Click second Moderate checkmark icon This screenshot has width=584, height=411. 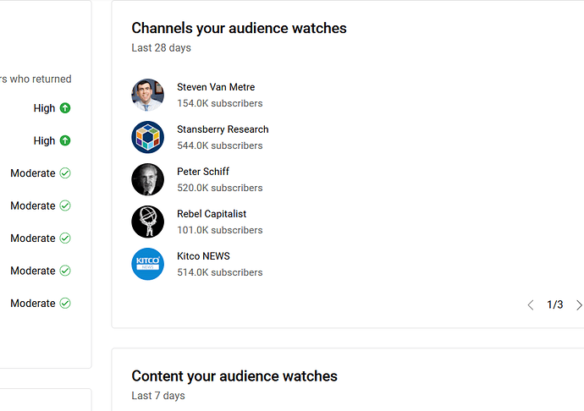coord(65,205)
